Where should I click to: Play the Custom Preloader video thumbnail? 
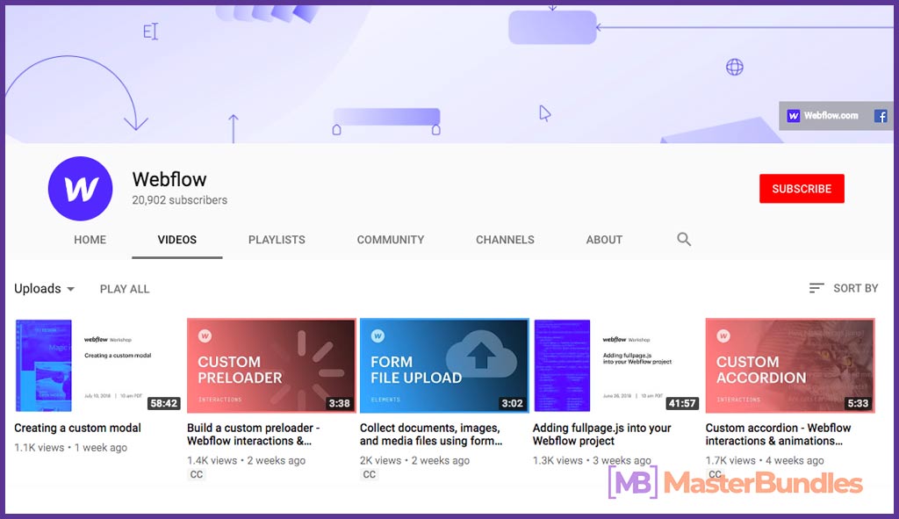click(x=271, y=365)
